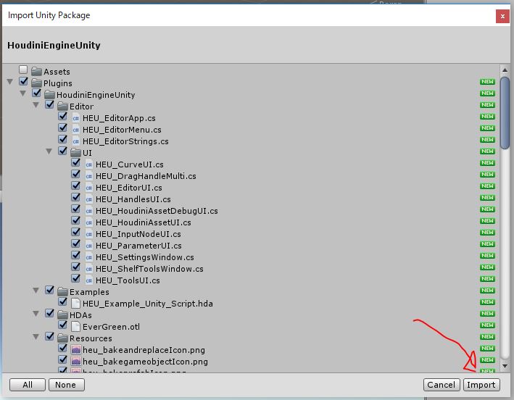Image resolution: width=514 pixels, height=400 pixels.
Task: Click the C# icon of HEU_SettingsWindow.cs
Action: (x=89, y=257)
